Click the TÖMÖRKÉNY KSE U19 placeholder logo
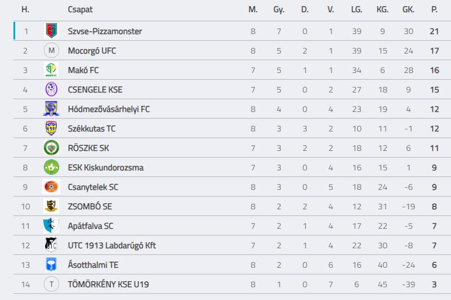 51,284
